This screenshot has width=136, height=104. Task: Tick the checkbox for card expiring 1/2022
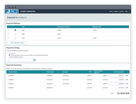pyautogui.click(x=15, y=38)
